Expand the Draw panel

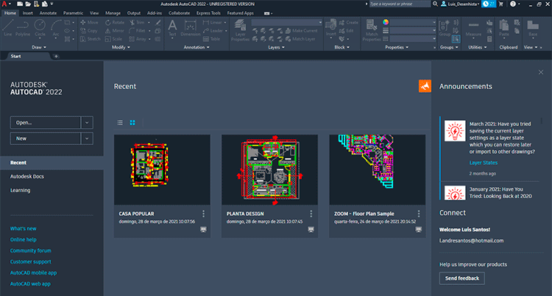[39, 47]
